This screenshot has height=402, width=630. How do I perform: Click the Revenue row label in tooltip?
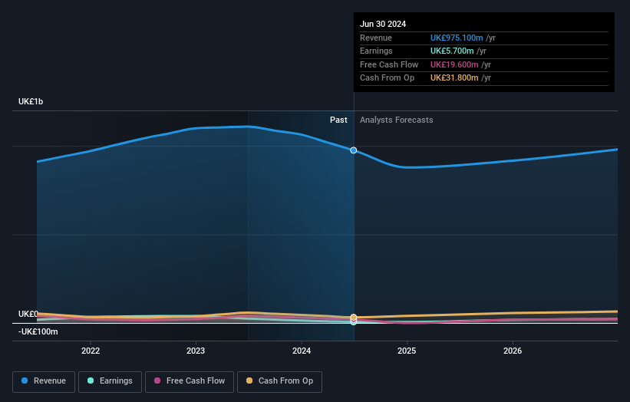click(x=376, y=38)
